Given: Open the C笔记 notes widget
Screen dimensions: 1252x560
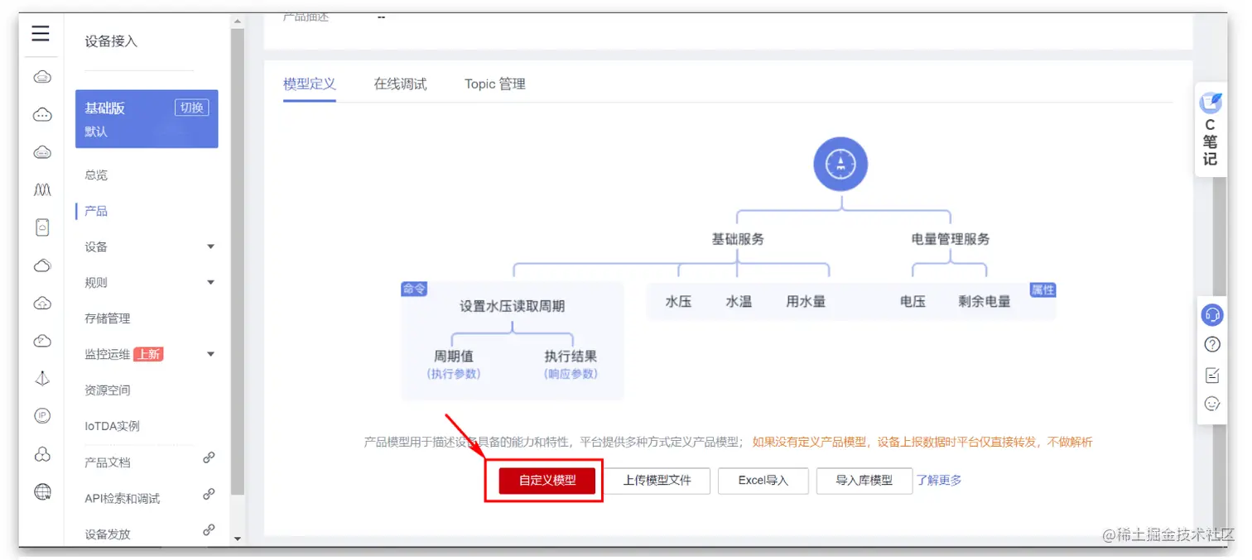Looking at the screenshot, I should (1211, 130).
